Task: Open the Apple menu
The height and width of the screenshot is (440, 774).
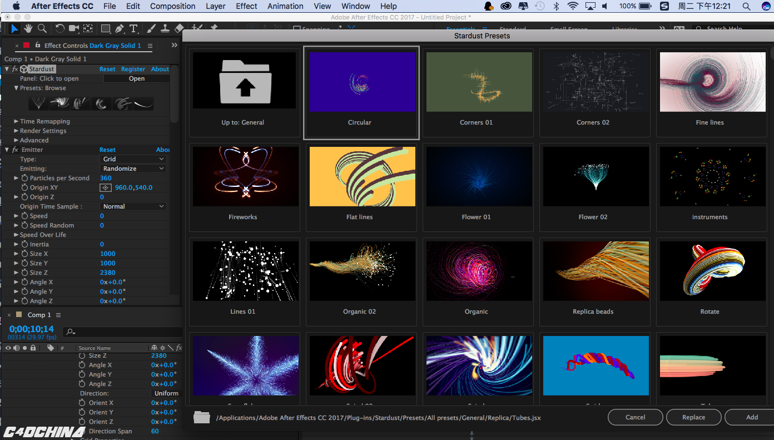Action: click(16, 6)
